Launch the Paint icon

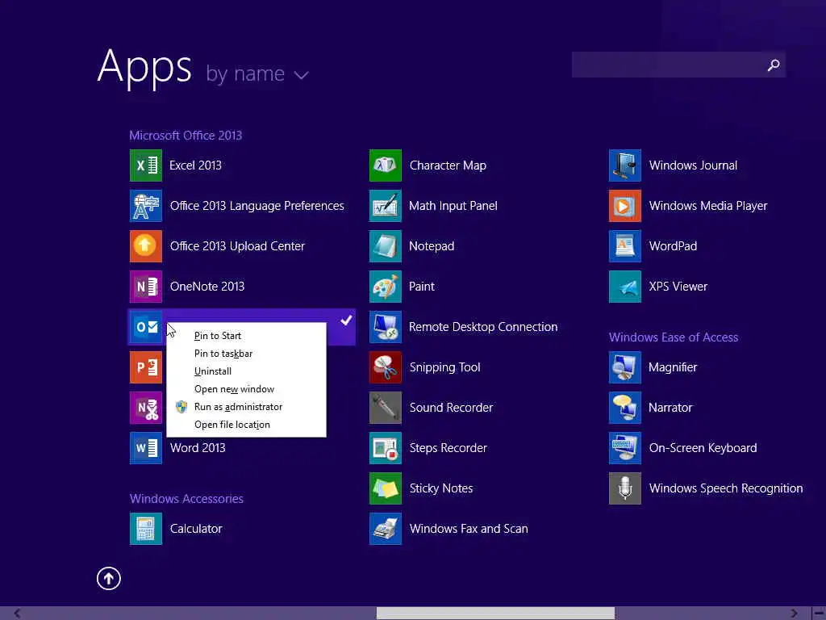pos(386,287)
